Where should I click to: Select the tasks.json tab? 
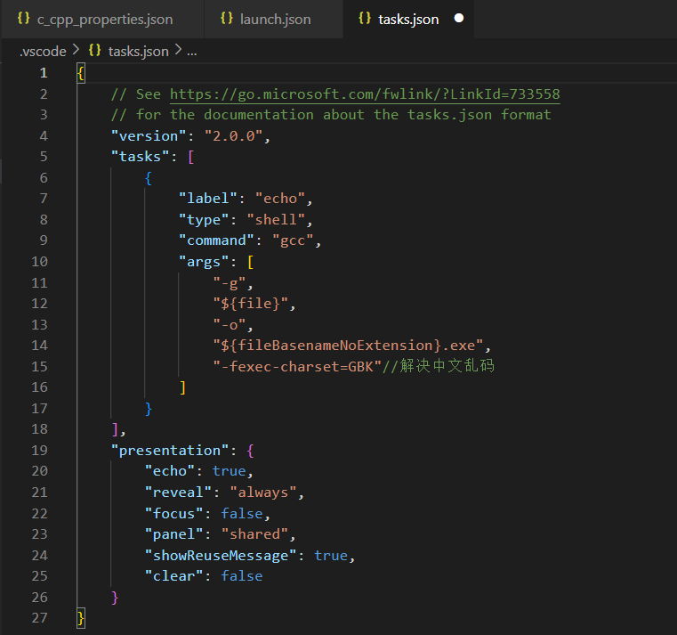point(408,19)
